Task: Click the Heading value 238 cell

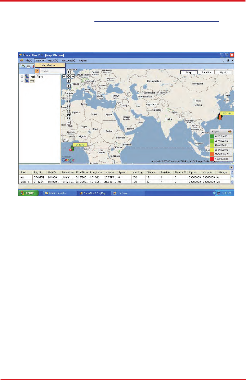Action: (138, 177)
